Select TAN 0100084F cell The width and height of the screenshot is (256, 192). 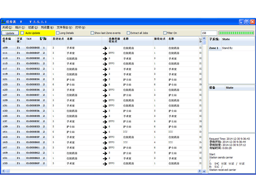(33, 53)
